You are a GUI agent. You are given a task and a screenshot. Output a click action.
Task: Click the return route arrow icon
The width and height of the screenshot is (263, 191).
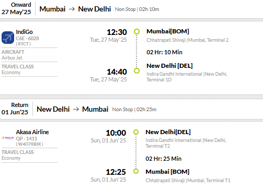[x=76, y=109]
